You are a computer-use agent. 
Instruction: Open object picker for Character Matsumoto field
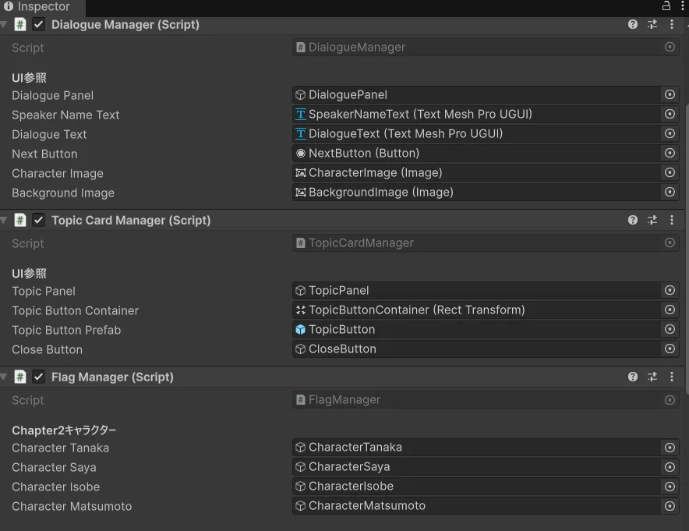pyautogui.click(x=670, y=506)
